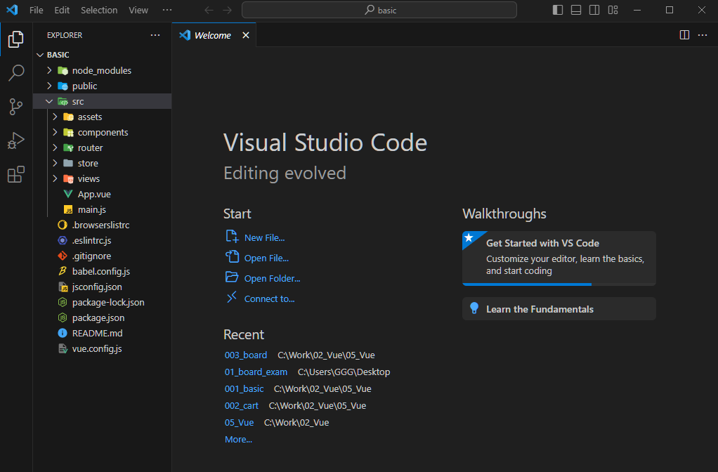Toggle the secondary side bar visibility
The width and height of the screenshot is (718, 472).
(x=594, y=10)
